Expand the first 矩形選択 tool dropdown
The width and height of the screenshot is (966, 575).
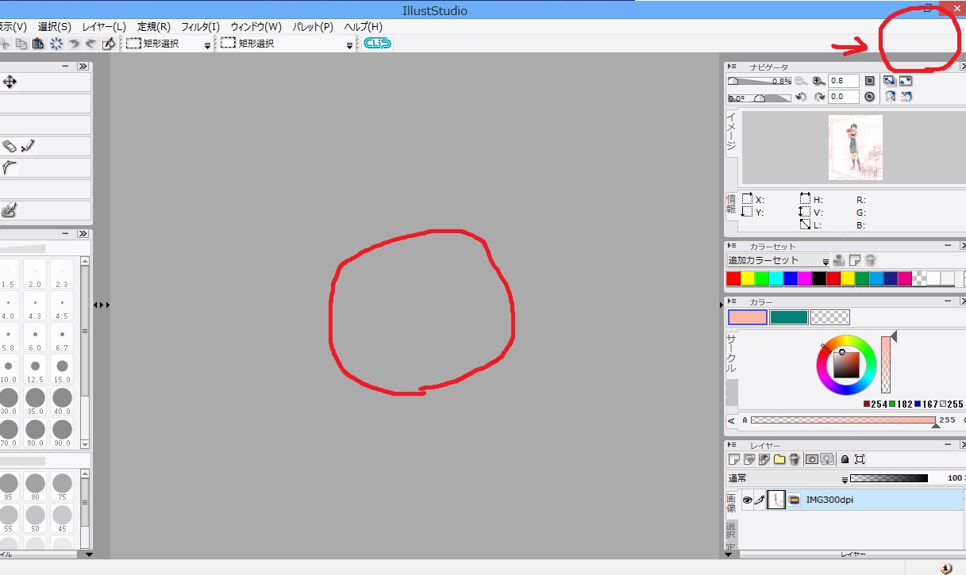click(208, 45)
